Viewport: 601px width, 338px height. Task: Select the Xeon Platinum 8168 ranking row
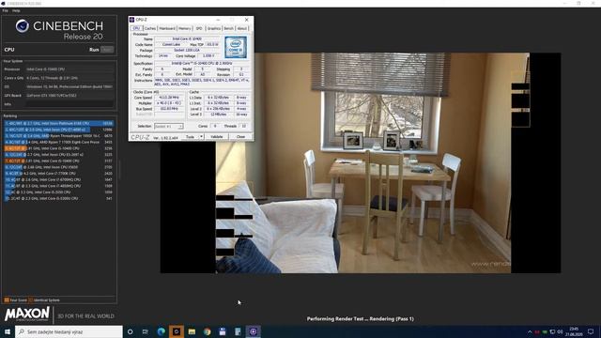[58, 123]
